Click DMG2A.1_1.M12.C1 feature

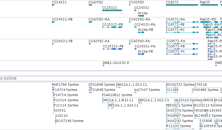[x=108, y=103]
